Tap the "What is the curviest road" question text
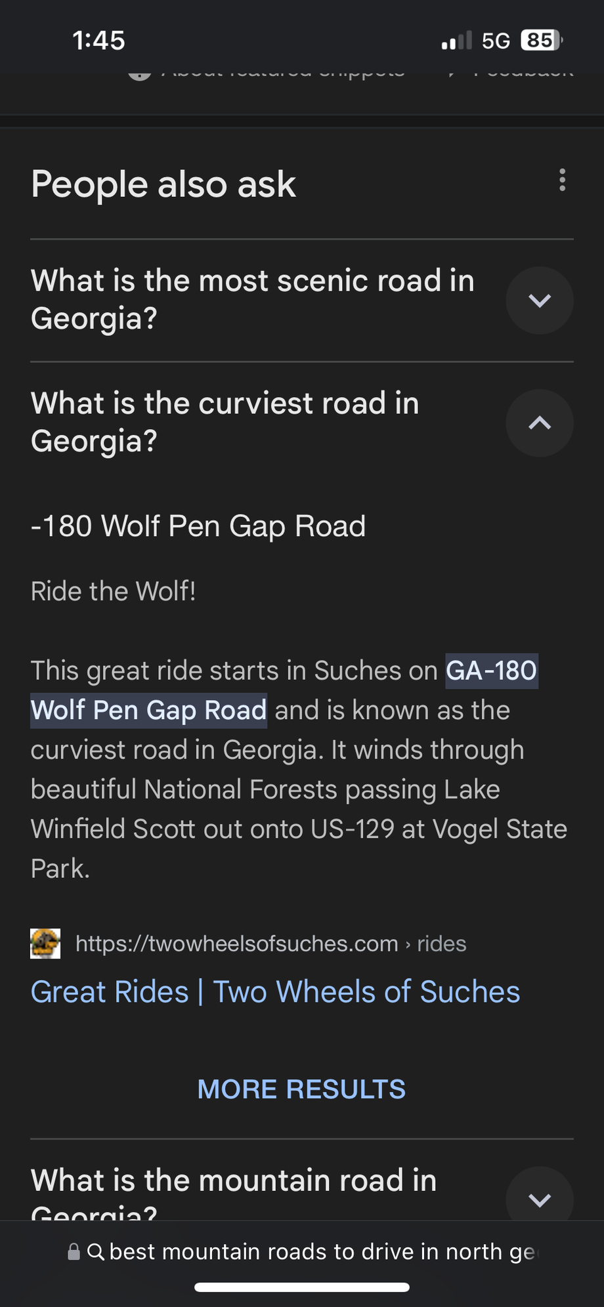The width and height of the screenshot is (604, 1307). pos(225,422)
